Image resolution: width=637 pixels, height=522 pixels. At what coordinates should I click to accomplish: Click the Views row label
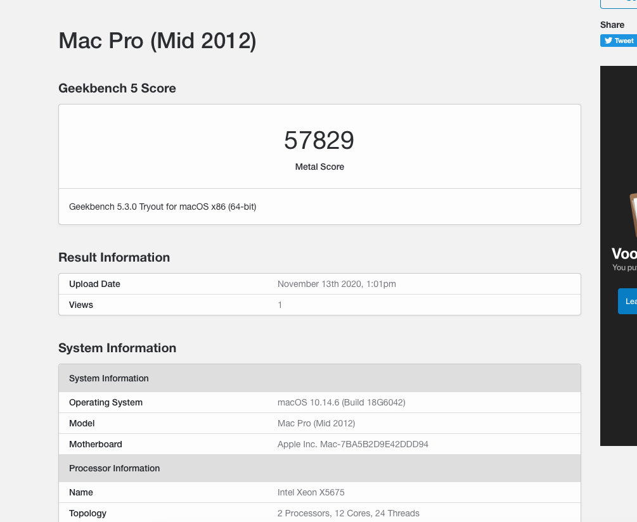coord(81,305)
